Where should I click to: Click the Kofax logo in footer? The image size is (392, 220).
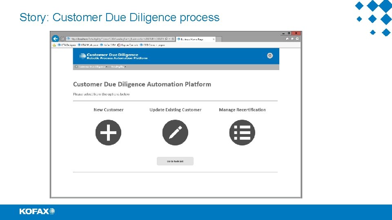(37, 211)
